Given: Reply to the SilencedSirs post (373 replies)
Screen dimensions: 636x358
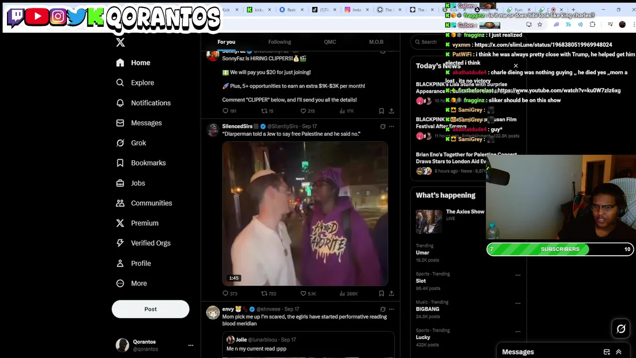Looking at the screenshot, I should point(230,293).
